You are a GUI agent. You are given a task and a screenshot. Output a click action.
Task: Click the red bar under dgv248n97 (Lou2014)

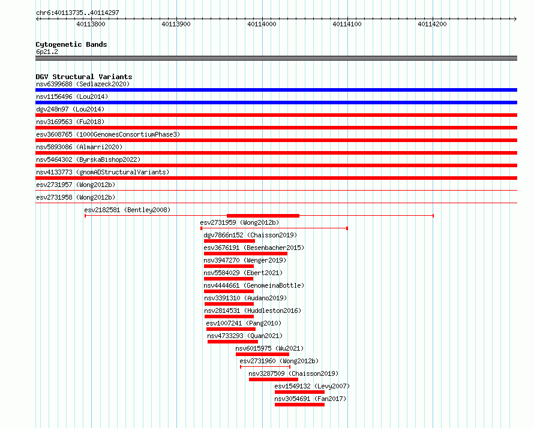(x=276, y=115)
